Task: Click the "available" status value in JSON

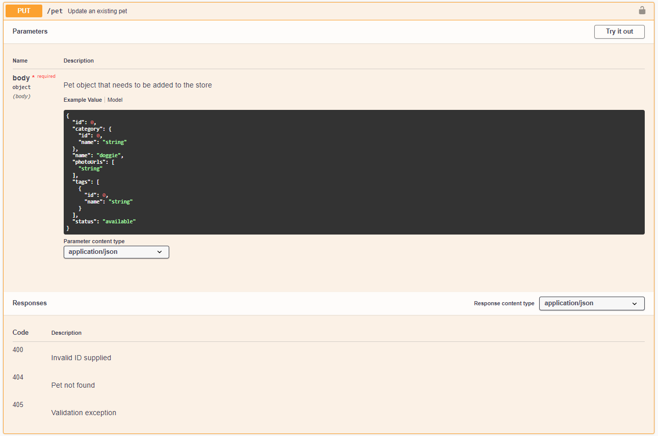Action: tap(119, 221)
